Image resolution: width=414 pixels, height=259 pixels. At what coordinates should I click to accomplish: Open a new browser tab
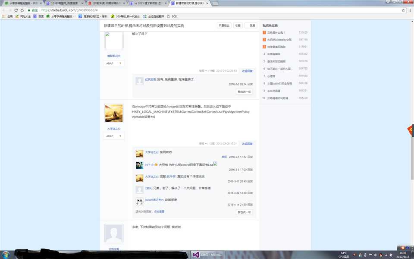point(215,3)
